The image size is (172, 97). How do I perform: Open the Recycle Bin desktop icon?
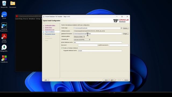click(x=4, y=4)
